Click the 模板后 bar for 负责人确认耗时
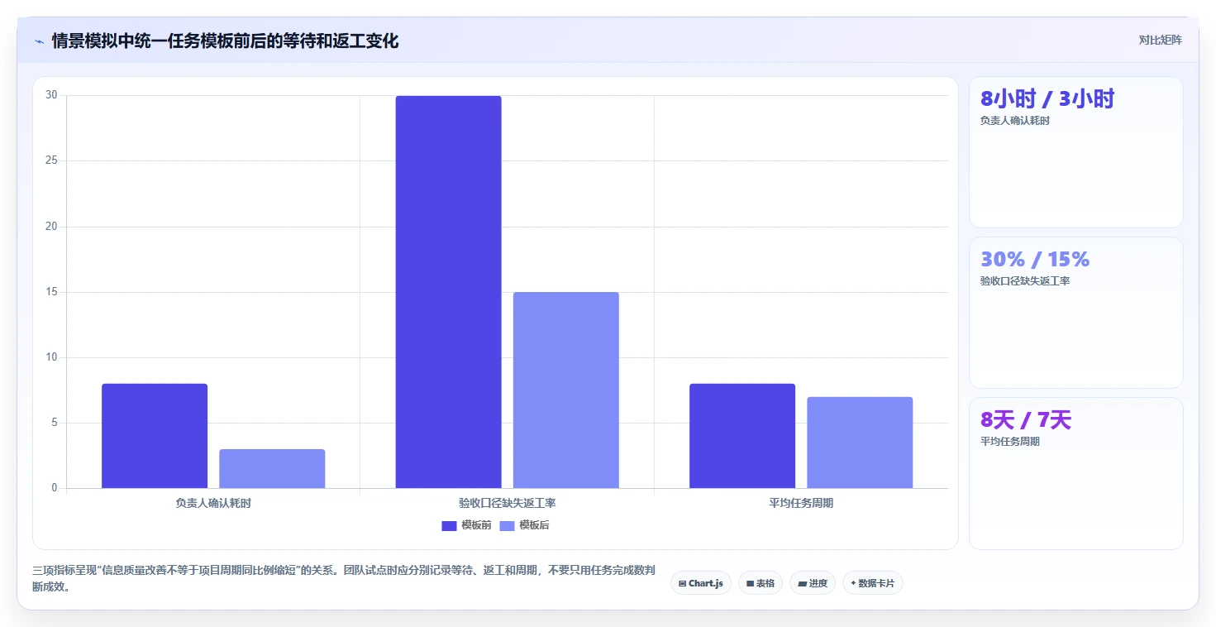 272,469
